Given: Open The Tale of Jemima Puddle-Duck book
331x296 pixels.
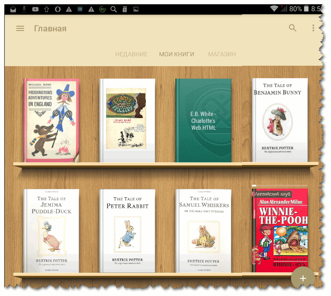Looking at the screenshot, I should tap(51, 231).
